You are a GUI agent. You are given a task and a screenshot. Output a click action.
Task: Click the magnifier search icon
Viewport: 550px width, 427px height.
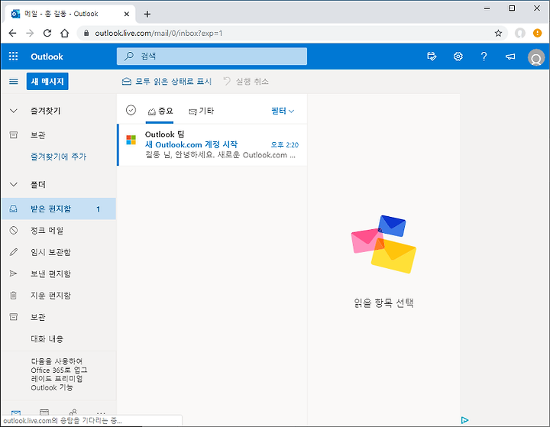click(x=129, y=56)
